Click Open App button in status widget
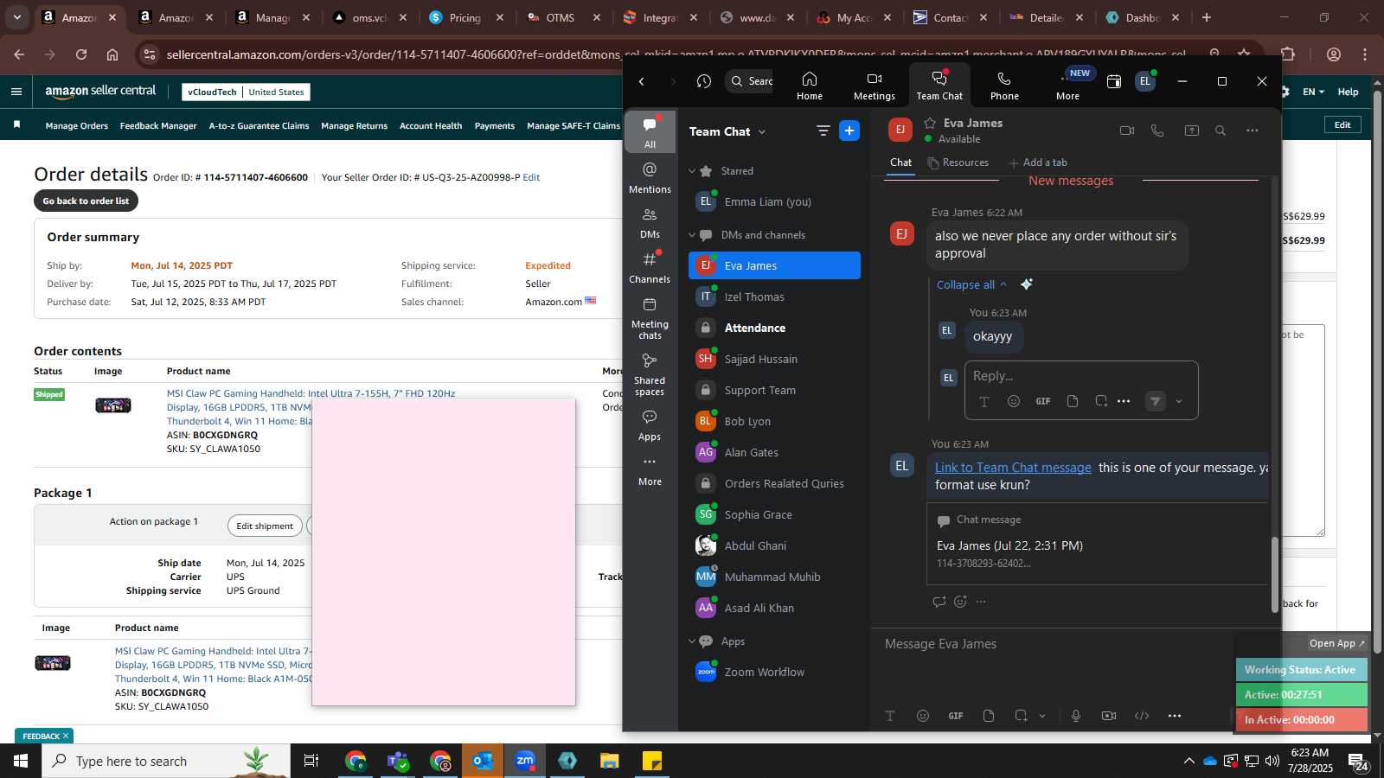This screenshot has width=1384, height=778. coord(1336,643)
